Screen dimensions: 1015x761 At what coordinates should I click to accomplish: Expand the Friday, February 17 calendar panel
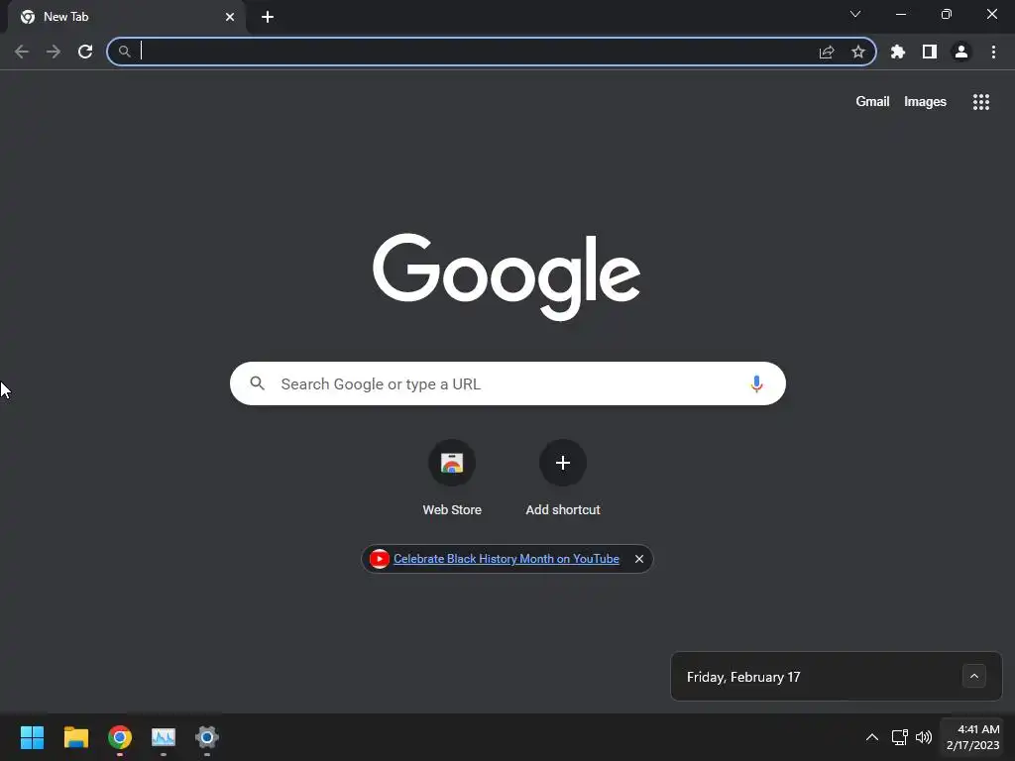[973, 676]
